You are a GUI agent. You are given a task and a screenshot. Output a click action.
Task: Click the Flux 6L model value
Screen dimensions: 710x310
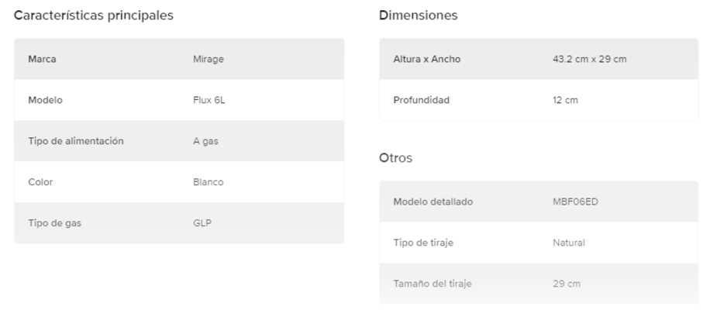tap(209, 100)
